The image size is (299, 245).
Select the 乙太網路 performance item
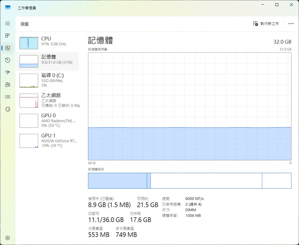point(49,100)
